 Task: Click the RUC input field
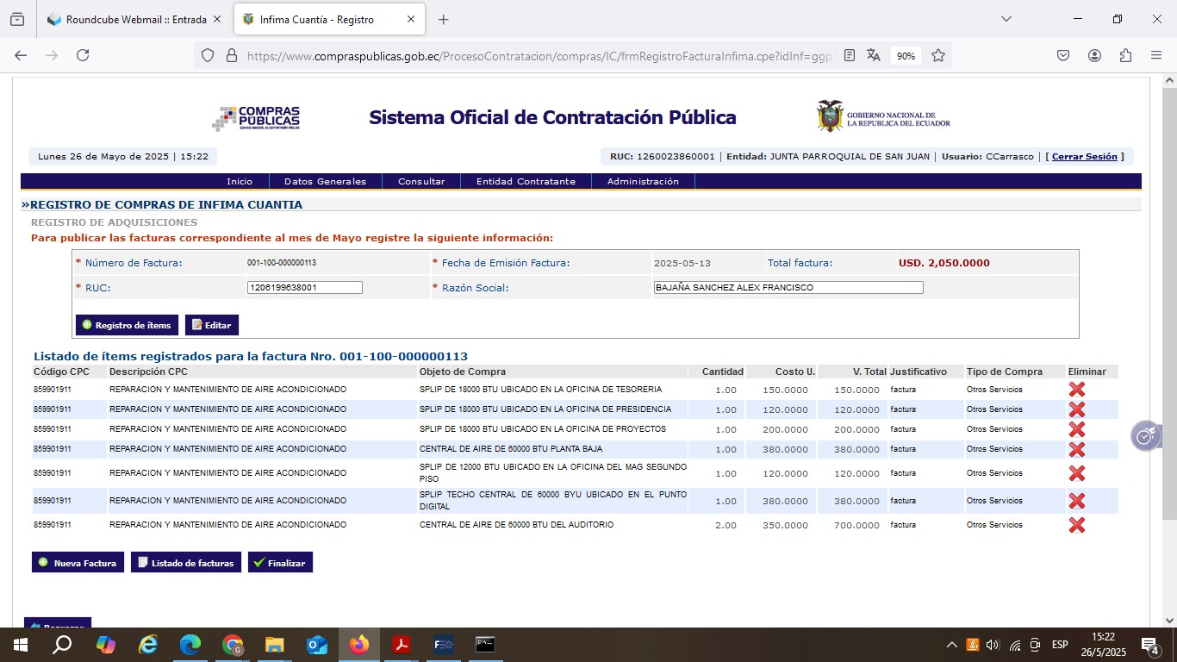(x=304, y=288)
